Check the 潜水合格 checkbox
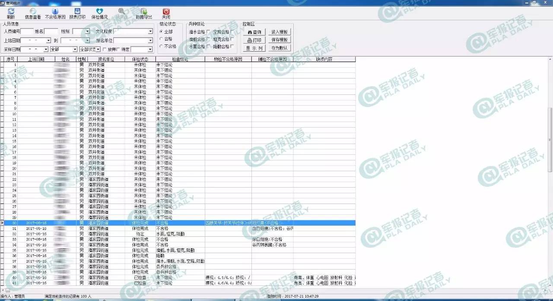 (x=208, y=32)
